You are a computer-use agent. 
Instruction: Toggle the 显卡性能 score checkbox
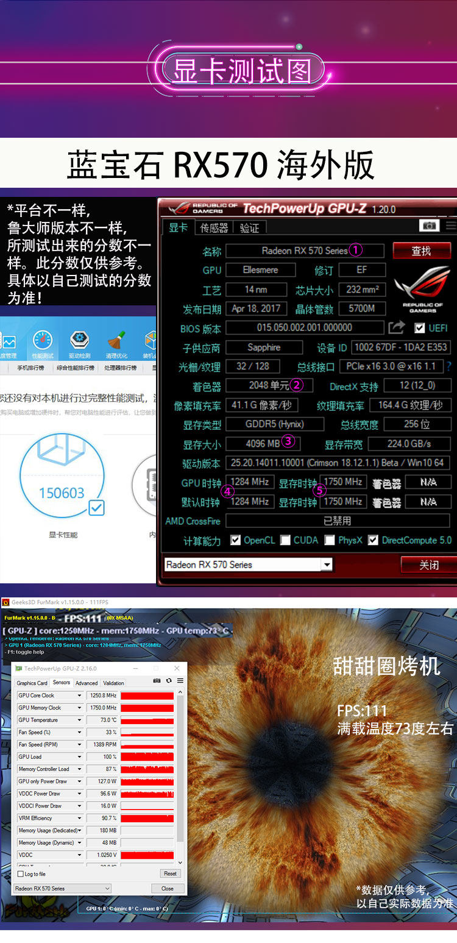pos(97,507)
